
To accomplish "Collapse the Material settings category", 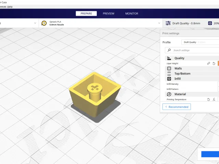I will pyautogui.click(x=192, y=94).
